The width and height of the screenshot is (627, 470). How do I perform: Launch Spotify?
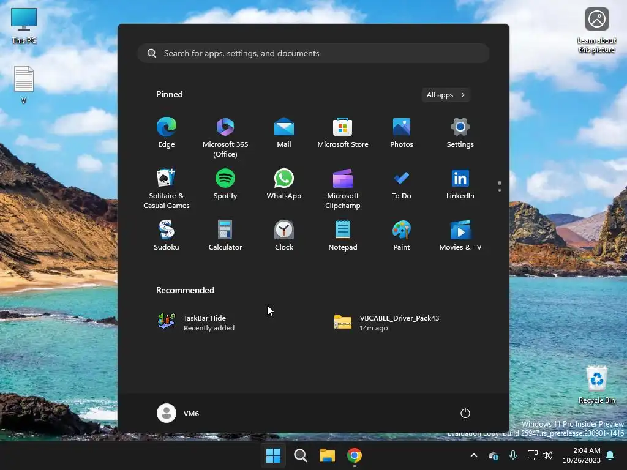point(225,184)
